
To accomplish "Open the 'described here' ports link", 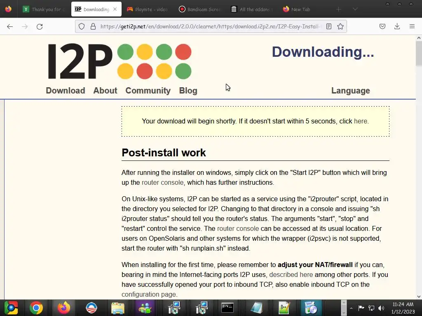I will [x=291, y=274].
